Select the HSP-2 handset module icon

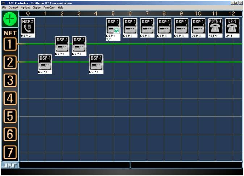(x=28, y=26)
